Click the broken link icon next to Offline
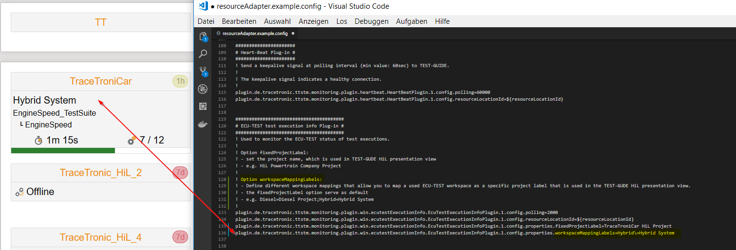 pyautogui.click(x=19, y=192)
